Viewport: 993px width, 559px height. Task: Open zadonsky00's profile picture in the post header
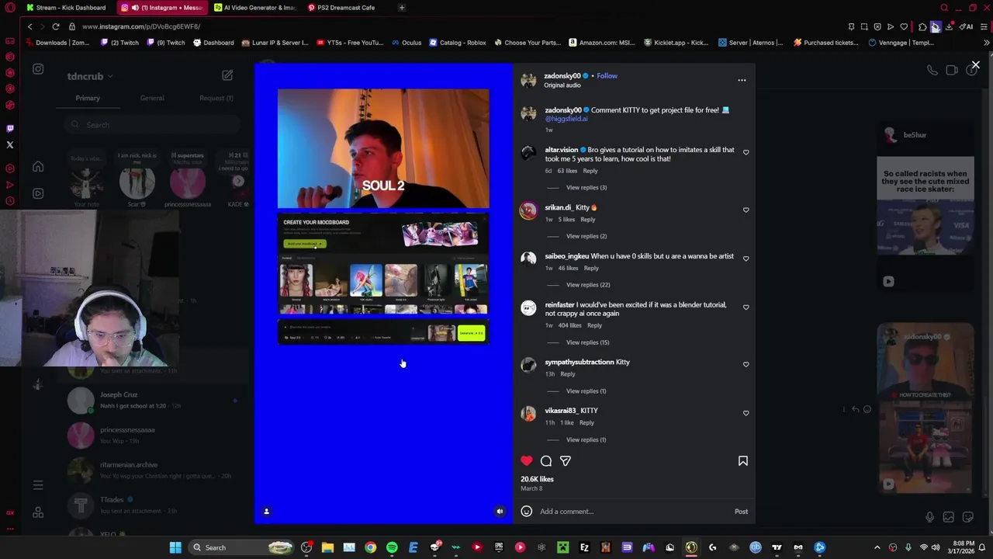coord(528,80)
